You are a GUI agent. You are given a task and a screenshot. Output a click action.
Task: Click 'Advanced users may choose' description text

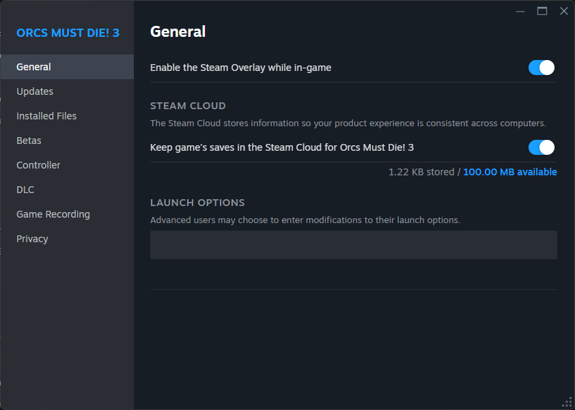[305, 220]
